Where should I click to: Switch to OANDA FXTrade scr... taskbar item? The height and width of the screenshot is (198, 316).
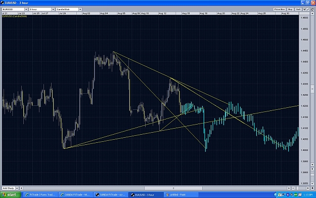tap(110, 195)
